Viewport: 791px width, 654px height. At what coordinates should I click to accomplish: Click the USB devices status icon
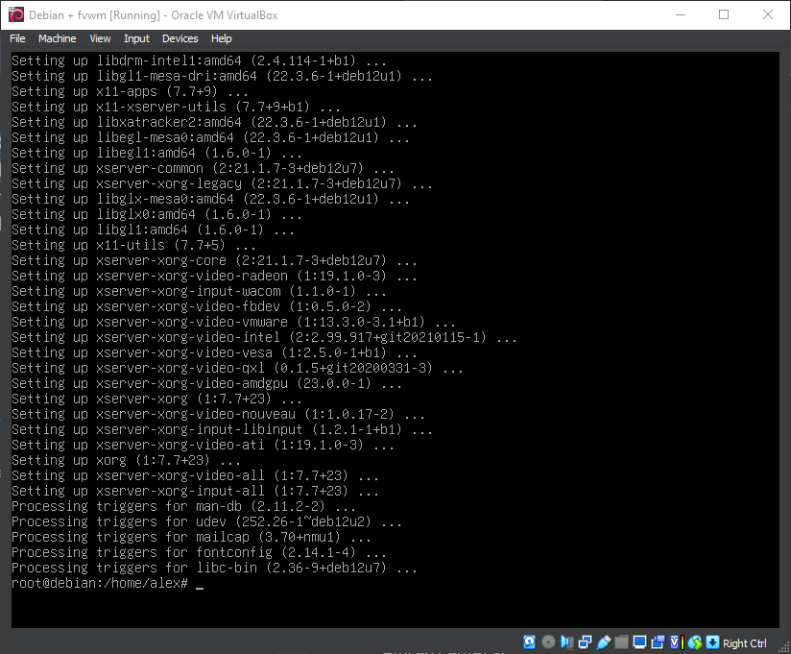tap(604, 642)
